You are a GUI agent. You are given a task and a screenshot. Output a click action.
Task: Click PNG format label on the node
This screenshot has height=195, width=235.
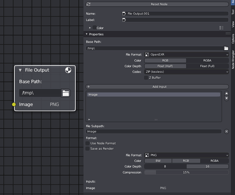[x=54, y=104]
